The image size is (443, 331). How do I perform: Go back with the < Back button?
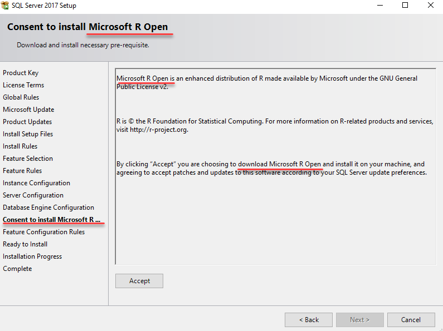(309, 320)
